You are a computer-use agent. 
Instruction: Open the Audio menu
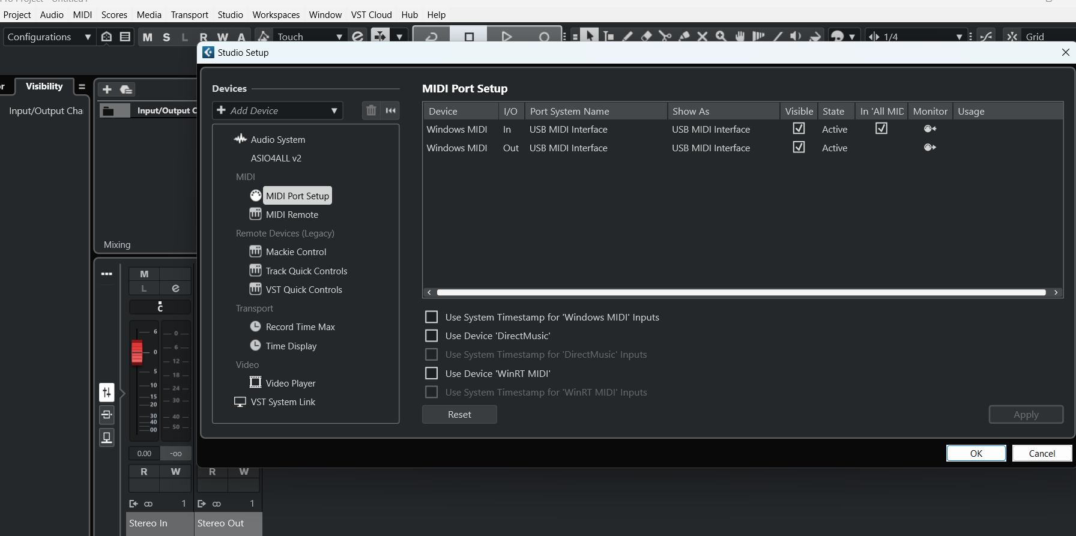coord(52,14)
